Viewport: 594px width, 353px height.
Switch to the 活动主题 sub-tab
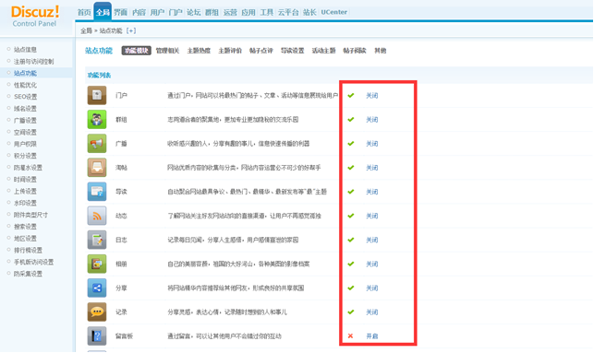tap(324, 51)
